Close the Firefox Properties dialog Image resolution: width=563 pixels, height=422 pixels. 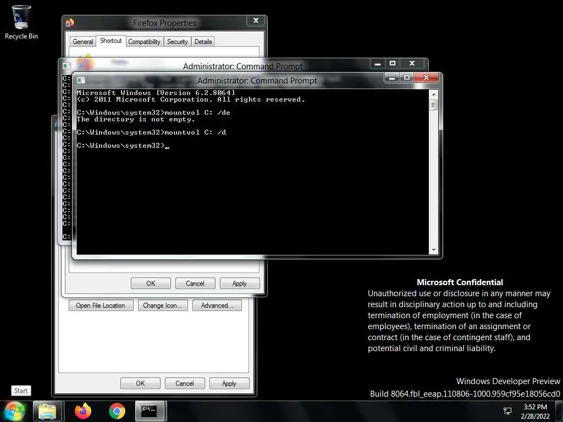tap(256, 20)
